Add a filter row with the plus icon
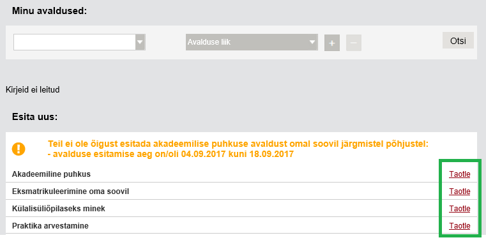The width and height of the screenshot is (486, 240). coord(332,43)
